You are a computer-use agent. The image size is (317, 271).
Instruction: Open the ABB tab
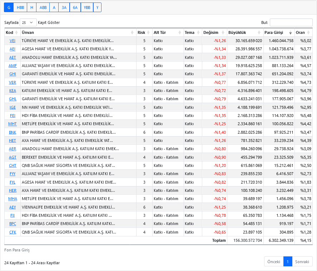43,7
